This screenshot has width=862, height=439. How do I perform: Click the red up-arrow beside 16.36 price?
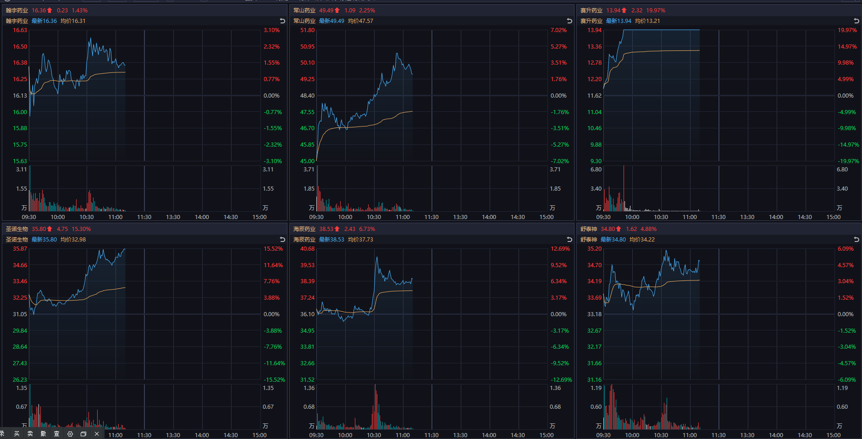[x=50, y=11]
